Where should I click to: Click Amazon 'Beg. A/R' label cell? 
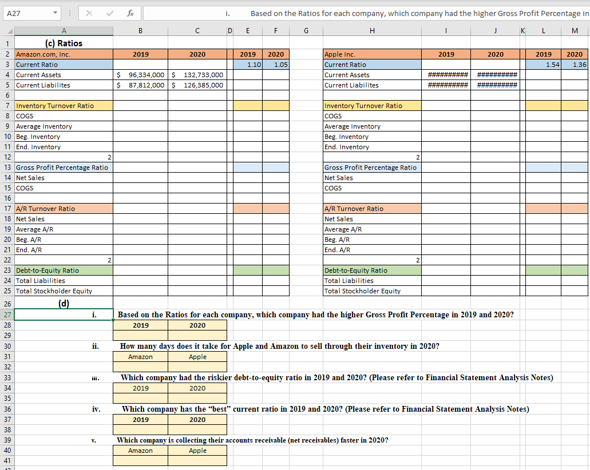64,240
